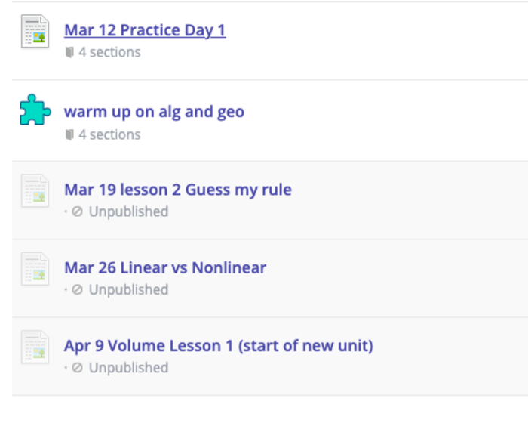Click the lesson icon beside Mar 12 Practice Day 1
This screenshot has height=426, width=528.
pos(35,32)
